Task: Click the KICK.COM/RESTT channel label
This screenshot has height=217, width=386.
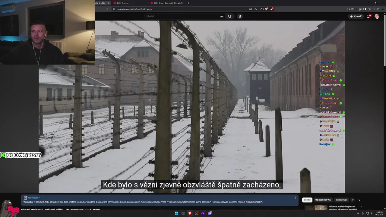Action: pyautogui.click(x=21, y=155)
